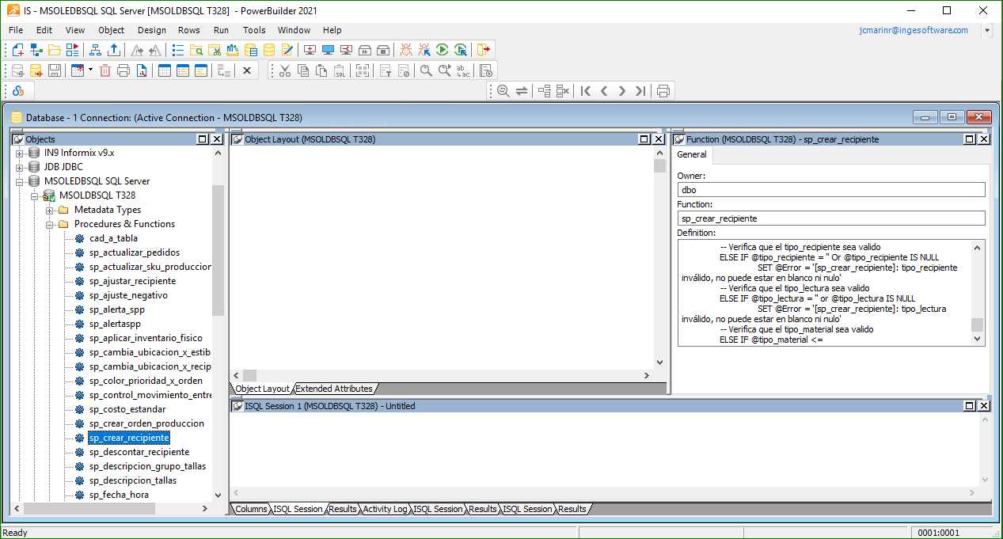This screenshot has height=539, width=1003.
Task: Open the account dropdown arrow beside email
Action: pyautogui.click(x=986, y=30)
